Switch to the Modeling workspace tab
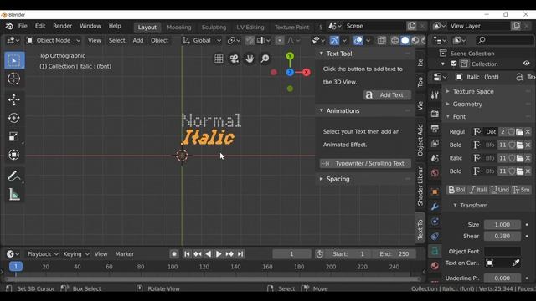This screenshot has width=536, height=301. click(178, 28)
